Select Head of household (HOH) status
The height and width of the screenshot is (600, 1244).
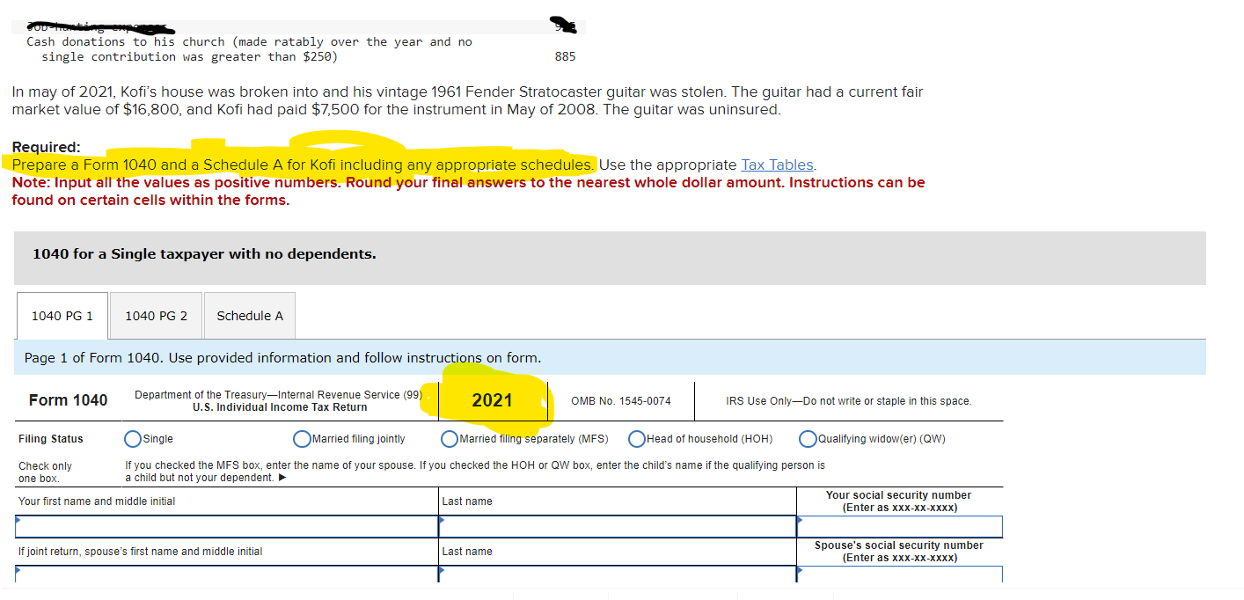(637, 438)
